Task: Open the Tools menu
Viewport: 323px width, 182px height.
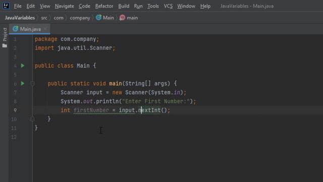Action: [x=153, y=6]
